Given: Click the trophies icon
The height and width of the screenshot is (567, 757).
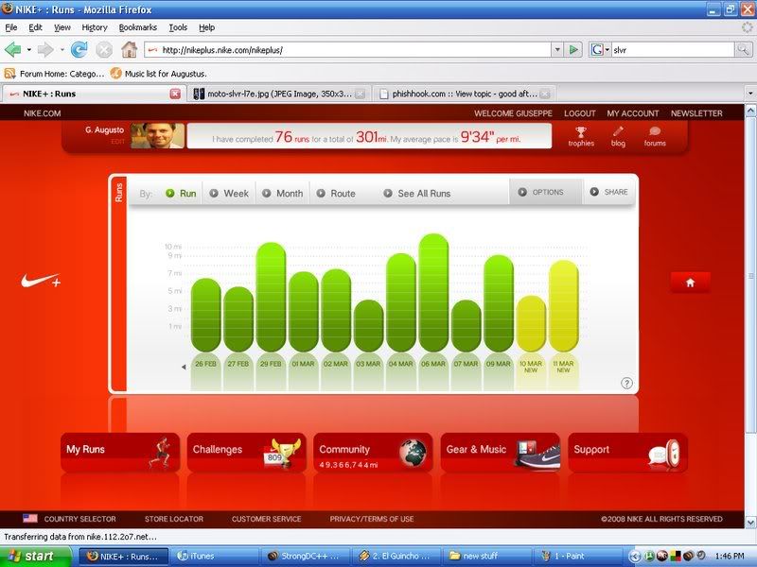Looking at the screenshot, I should click(581, 132).
